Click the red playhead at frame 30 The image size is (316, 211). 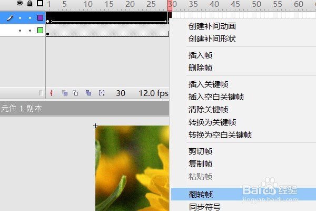point(170,5)
